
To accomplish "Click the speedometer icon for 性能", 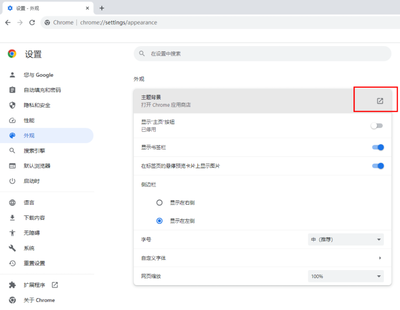I will pos(12,120).
